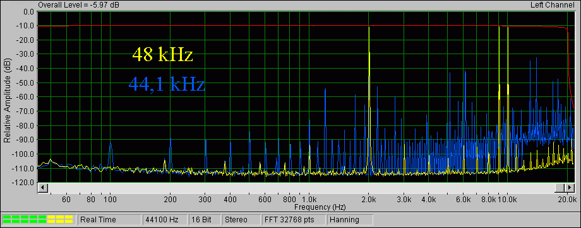Click the Relative Amplitude (dB) axis title

coord(6,96)
